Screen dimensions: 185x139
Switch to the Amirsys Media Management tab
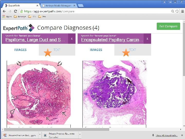tap(58, 6)
